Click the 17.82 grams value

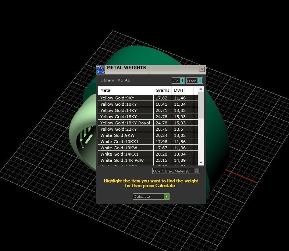click(161, 98)
